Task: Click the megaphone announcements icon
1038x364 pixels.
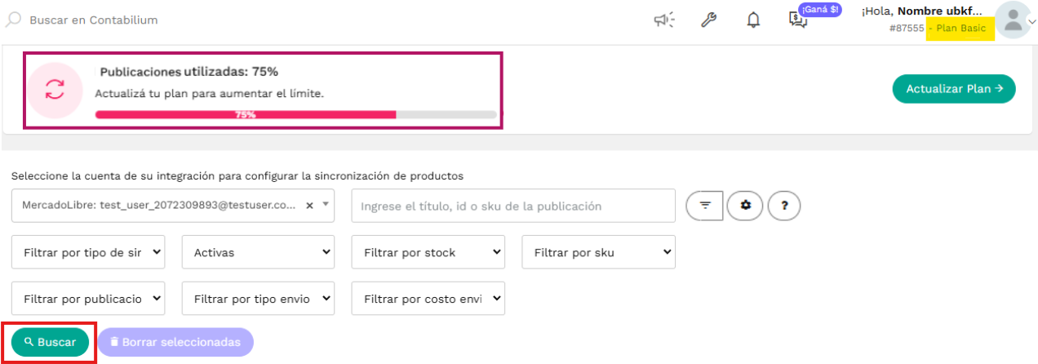Action: [x=664, y=20]
